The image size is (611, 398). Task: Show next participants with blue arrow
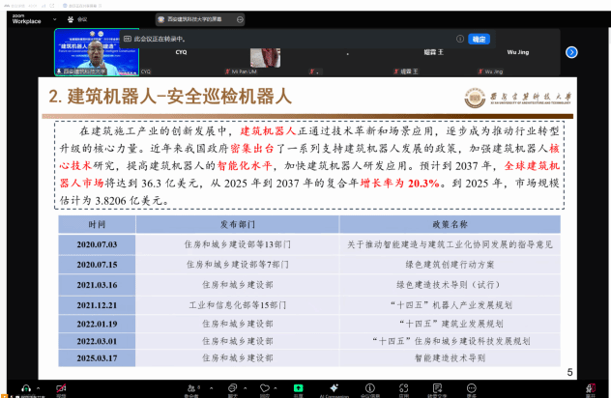pos(571,52)
